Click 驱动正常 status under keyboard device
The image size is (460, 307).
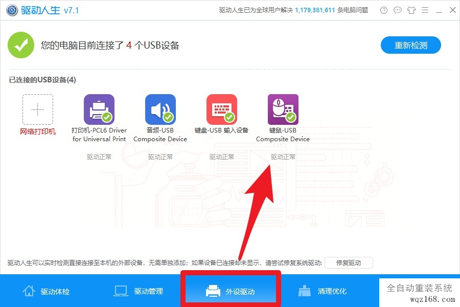pos(222,157)
